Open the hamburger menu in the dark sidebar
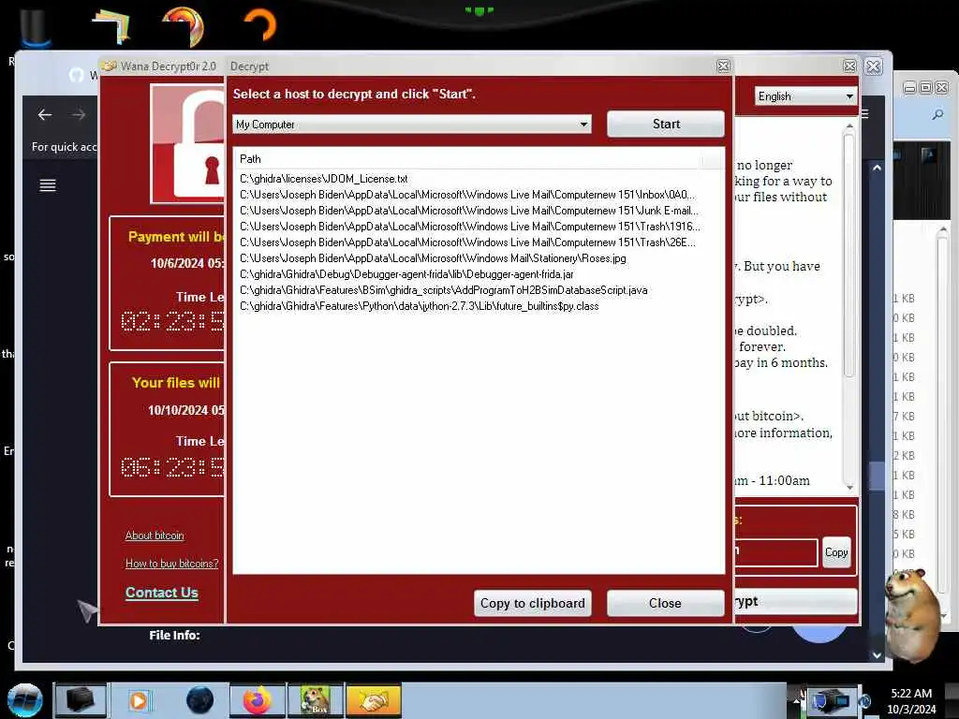This screenshot has height=719, width=959. pyautogui.click(x=48, y=185)
